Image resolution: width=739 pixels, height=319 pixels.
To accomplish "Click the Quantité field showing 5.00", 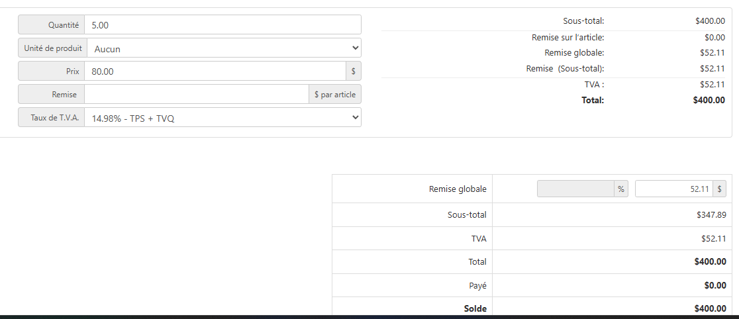I will 223,24.
